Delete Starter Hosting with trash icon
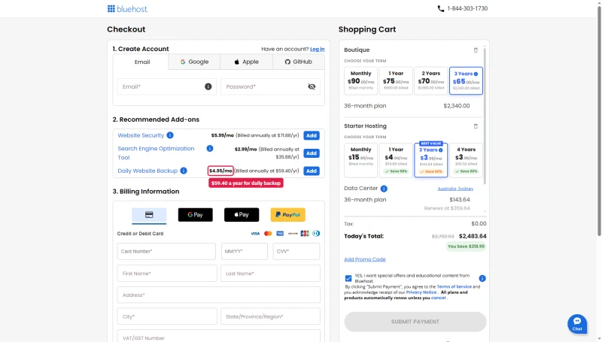This screenshot has height=342, width=602. click(x=476, y=126)
